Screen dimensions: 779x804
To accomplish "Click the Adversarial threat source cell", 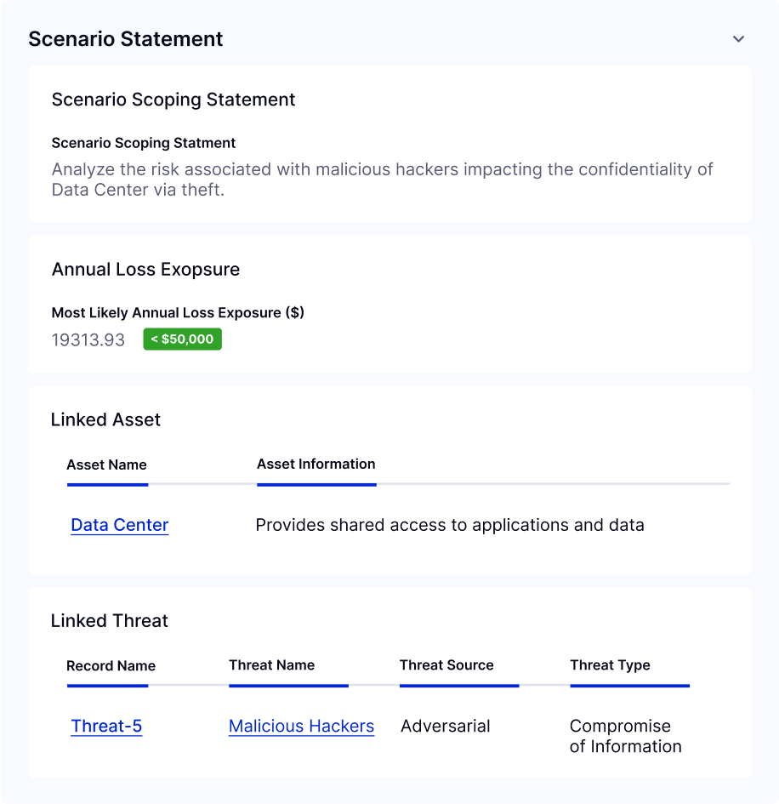I will click(x=446, y=726).
